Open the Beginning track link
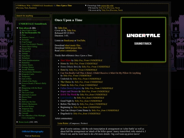184x138 pixels. point(65,107)
